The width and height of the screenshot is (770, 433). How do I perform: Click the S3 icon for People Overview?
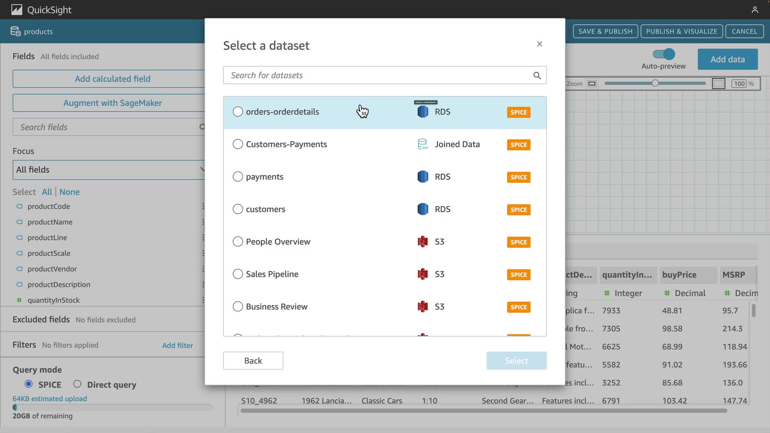423,242
